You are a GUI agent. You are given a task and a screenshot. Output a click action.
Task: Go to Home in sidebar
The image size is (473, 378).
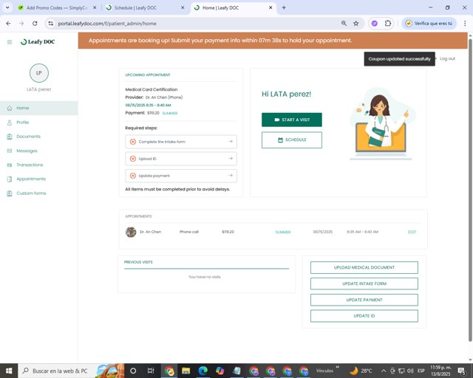click(39, 108)
